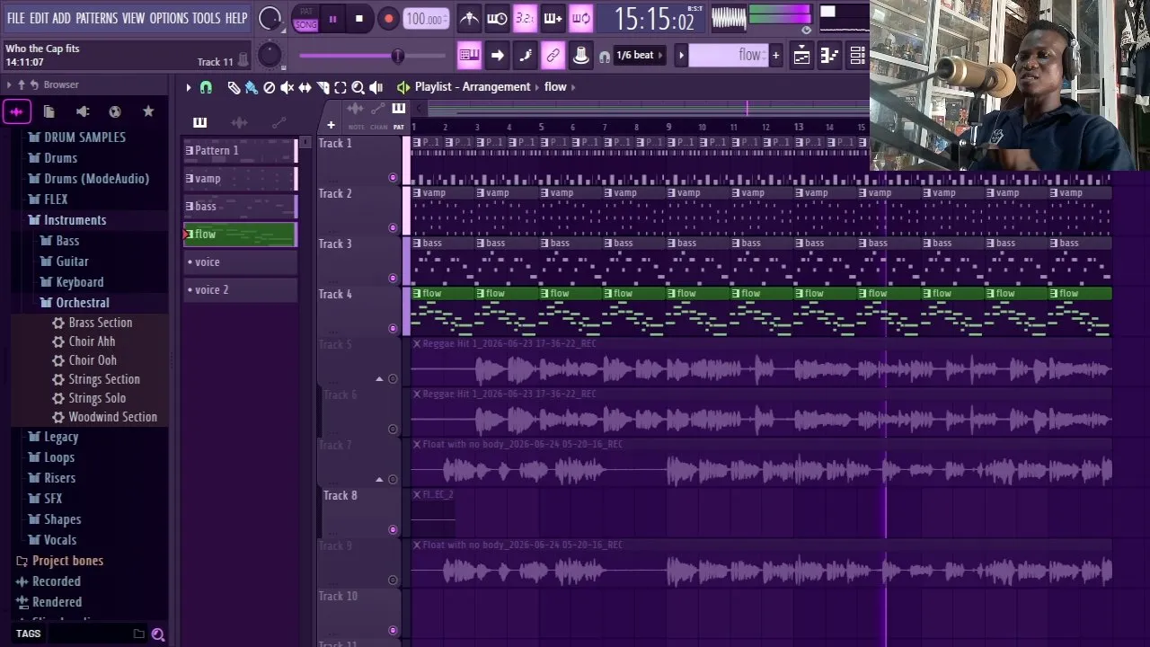1150x647 pixels.
Task: Open the pattern selector showing flow
Action: click(x=729, y=56)
